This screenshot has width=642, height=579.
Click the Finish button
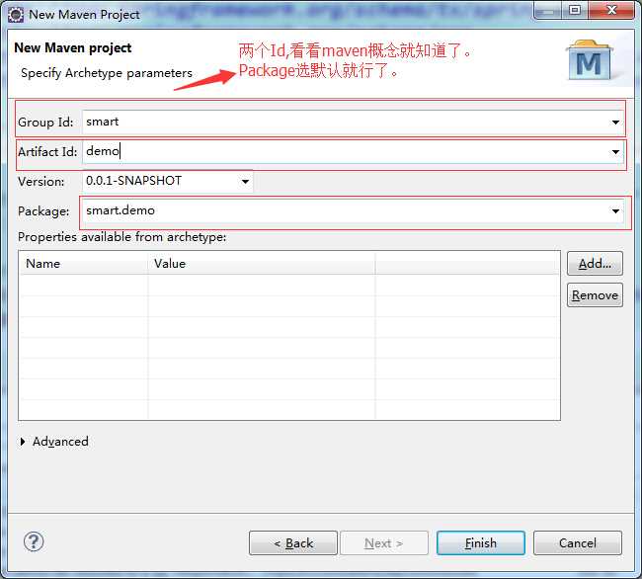481,543
